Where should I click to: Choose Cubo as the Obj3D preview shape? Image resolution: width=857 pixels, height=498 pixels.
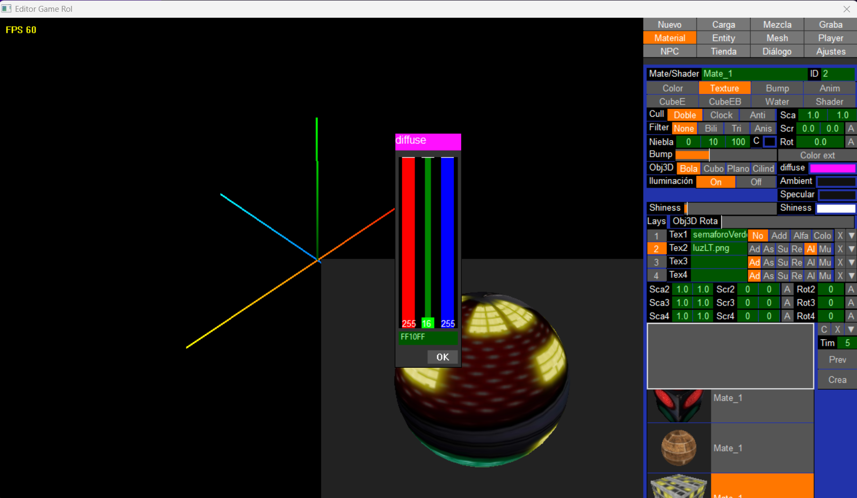[713, 169]
